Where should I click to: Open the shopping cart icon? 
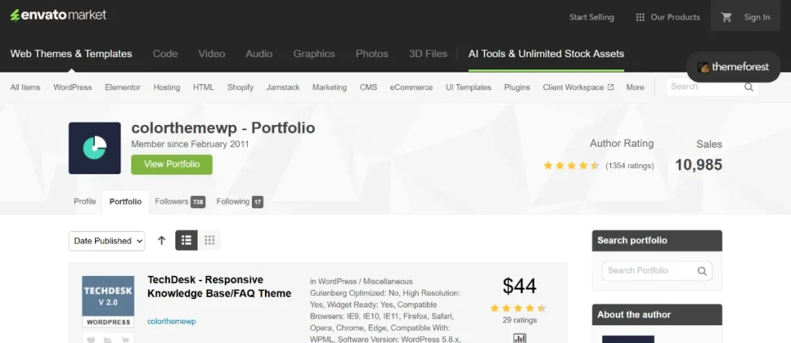(726, 17)
